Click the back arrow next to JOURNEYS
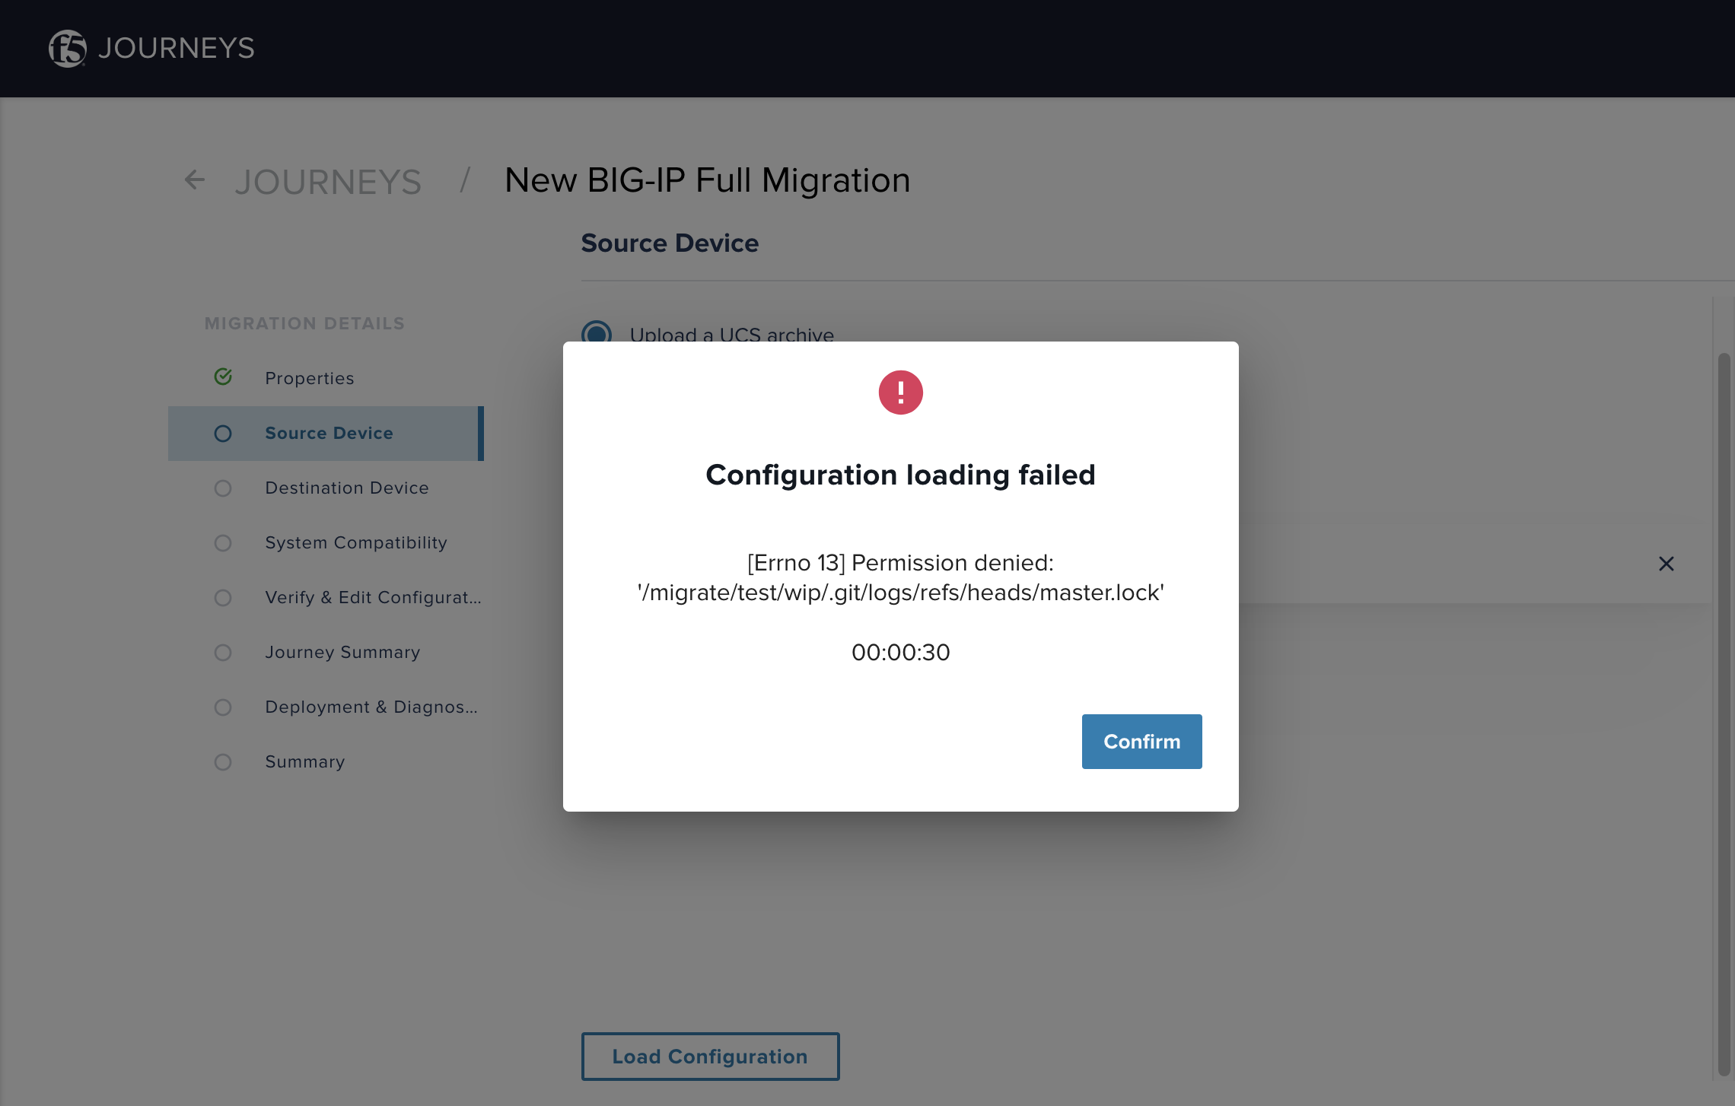The height and width of the screenshot is (1106, 1735). pos(195,180)
